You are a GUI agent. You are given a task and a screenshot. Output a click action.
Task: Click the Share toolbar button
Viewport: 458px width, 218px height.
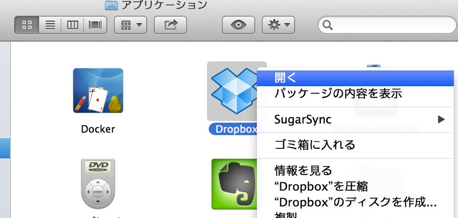(x=170, y=25)
